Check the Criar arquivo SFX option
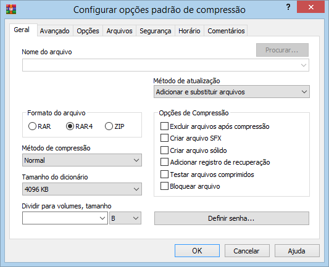Viewport: 329px width, 267px height. 164,138
